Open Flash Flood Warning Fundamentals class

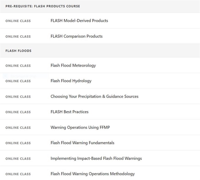[82, 143]
